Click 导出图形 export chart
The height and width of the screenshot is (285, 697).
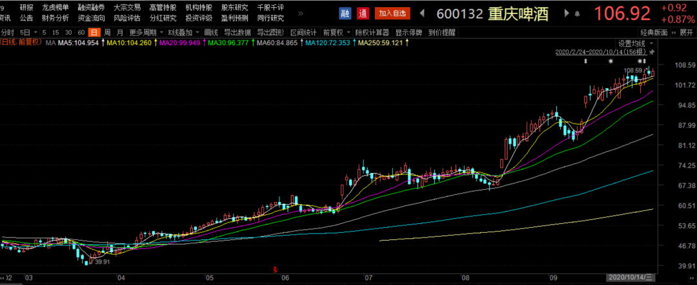270,32
